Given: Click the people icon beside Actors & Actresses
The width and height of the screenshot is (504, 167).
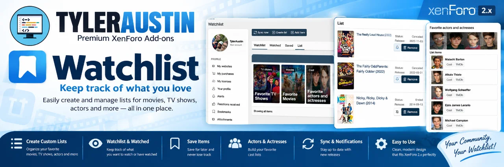Looking at the screenshot, I should click(235, 143).
